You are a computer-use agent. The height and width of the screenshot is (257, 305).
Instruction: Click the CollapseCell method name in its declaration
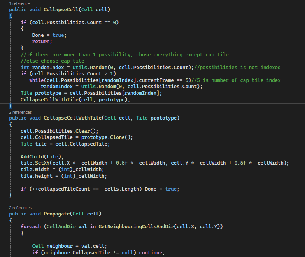click(x=61, y=9)
